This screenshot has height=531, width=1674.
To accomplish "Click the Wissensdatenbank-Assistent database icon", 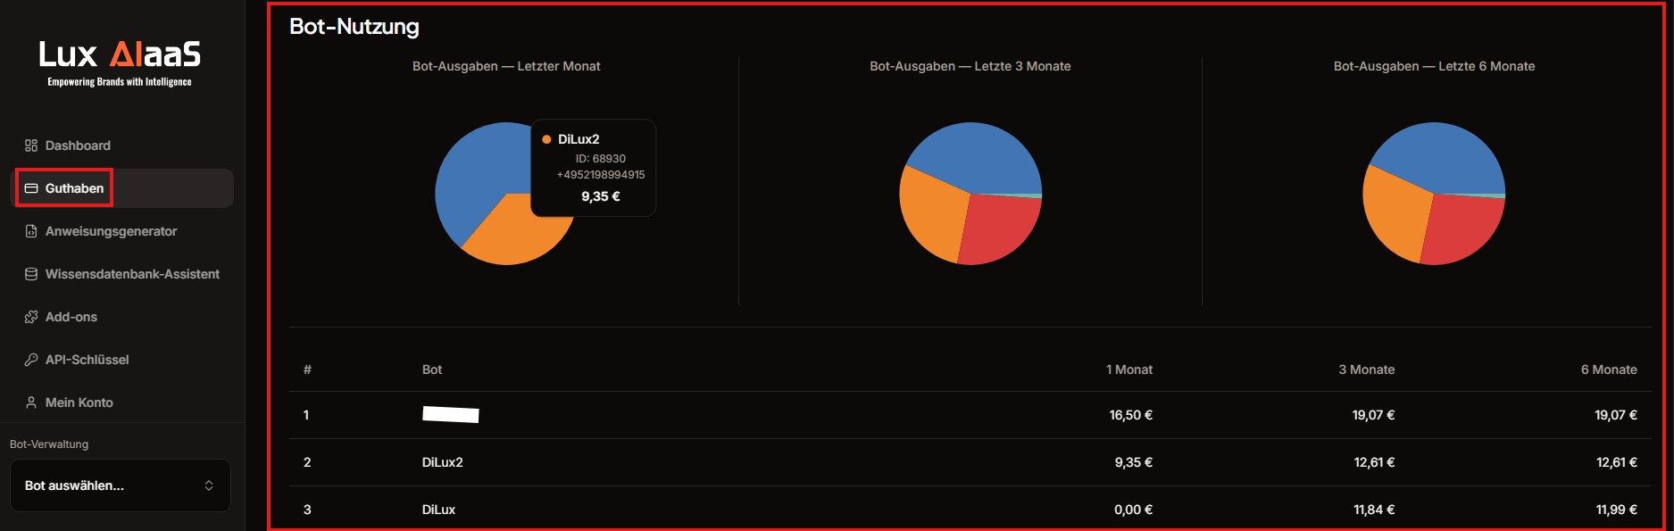I will 31,274.
